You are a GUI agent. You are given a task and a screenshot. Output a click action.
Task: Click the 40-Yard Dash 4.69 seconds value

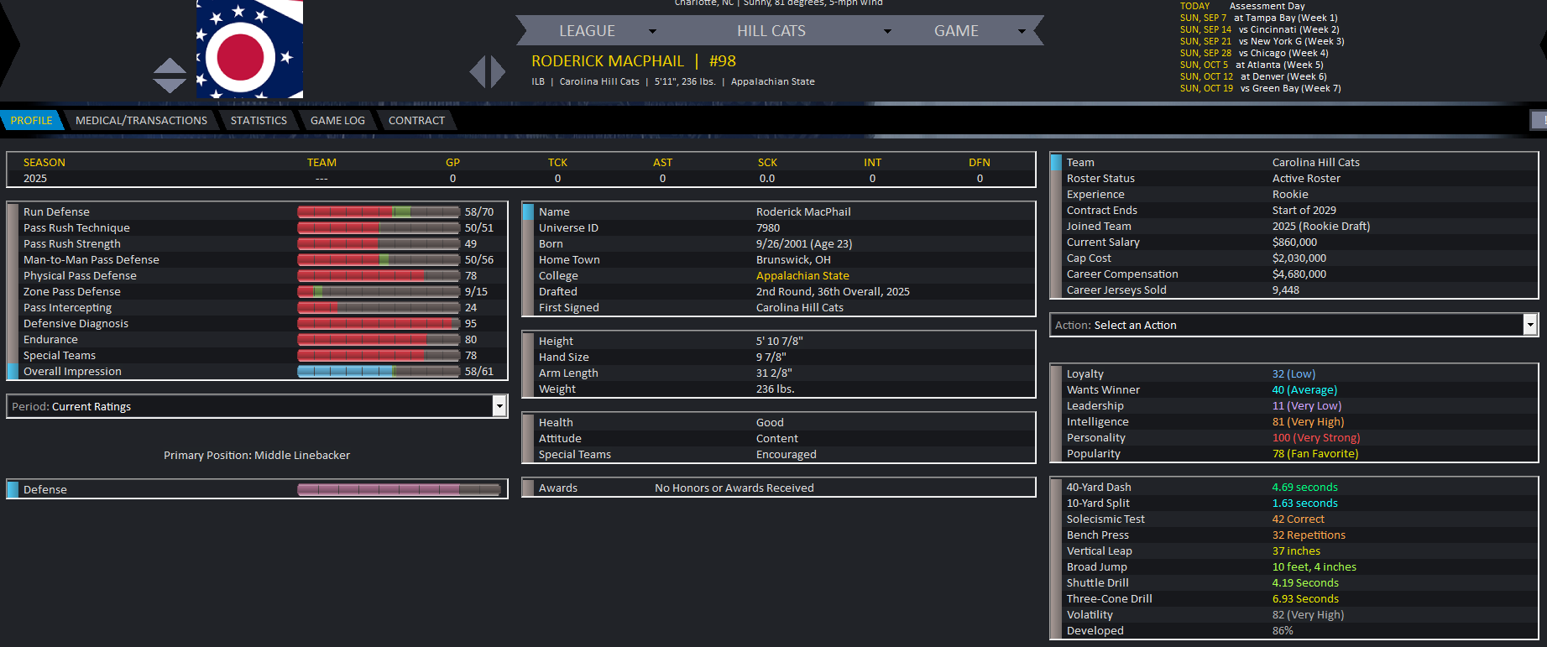click(1305, 487)
